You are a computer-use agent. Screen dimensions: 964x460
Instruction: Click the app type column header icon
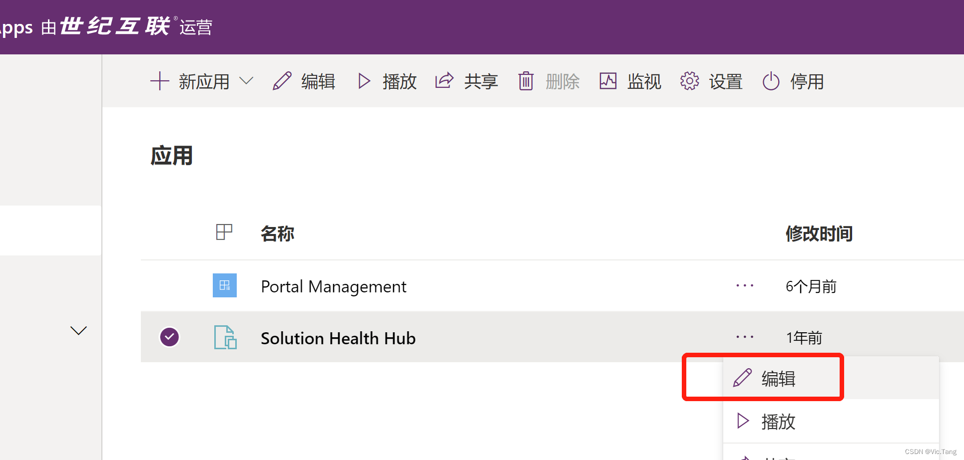(x=224, y=232)
